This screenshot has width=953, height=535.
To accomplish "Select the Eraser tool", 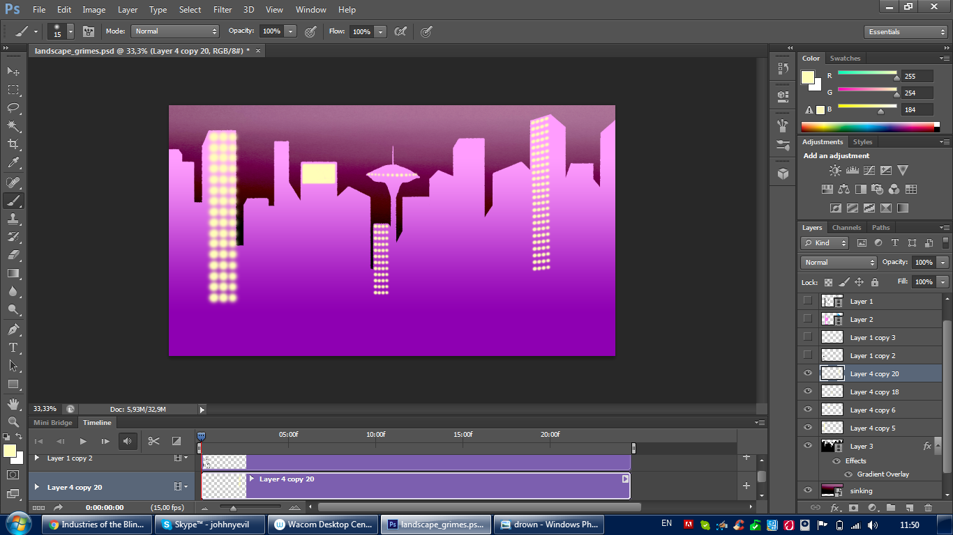I will tap(13, 255).
